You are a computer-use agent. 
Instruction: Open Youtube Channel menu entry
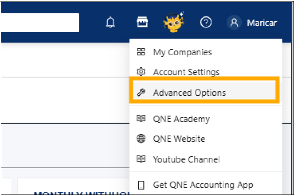[206, 159]
